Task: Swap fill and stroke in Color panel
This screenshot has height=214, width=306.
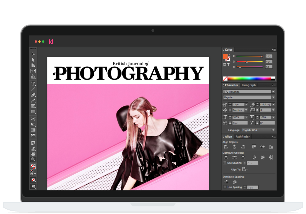Action: [x=229, y=55]
